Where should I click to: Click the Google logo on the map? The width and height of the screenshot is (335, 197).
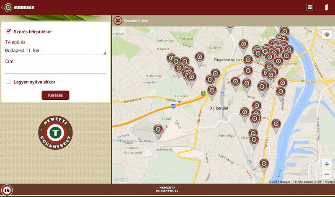[x=120, y=179]
